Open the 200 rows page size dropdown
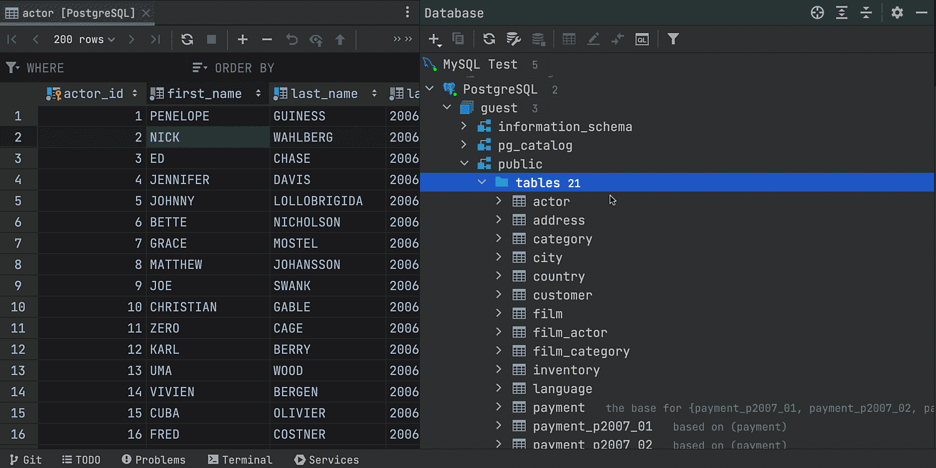The image size is (936, 468). pyautogui.click(x=84, y=39)
